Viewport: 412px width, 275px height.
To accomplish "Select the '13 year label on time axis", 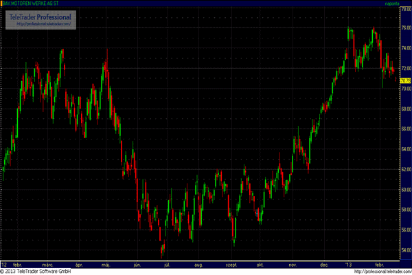I will click(348, 264).
